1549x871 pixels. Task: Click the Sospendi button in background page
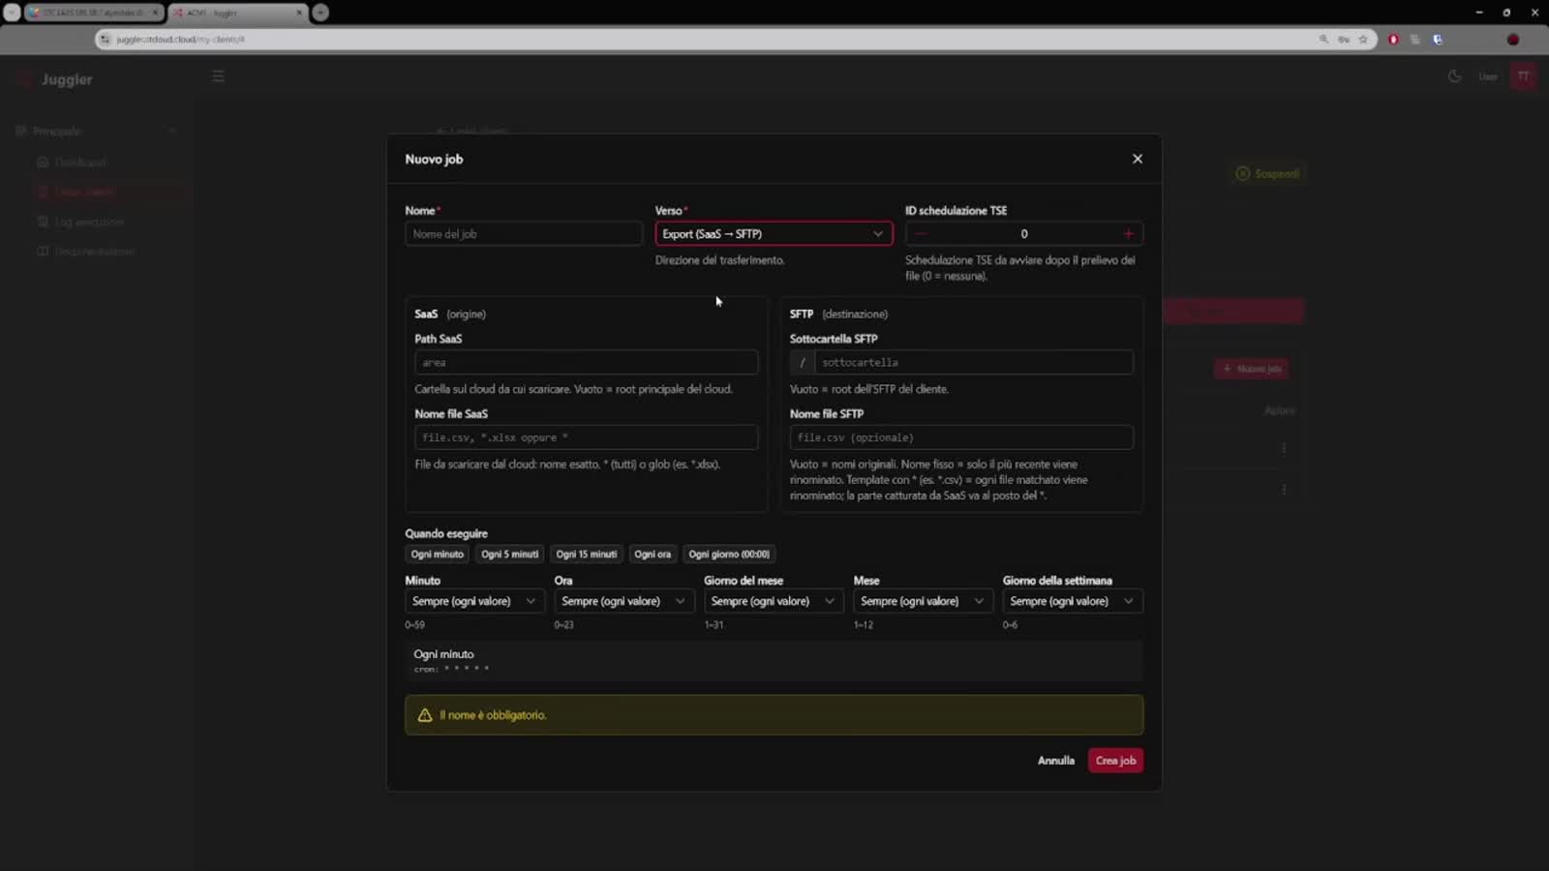[x=1267, y=174]
